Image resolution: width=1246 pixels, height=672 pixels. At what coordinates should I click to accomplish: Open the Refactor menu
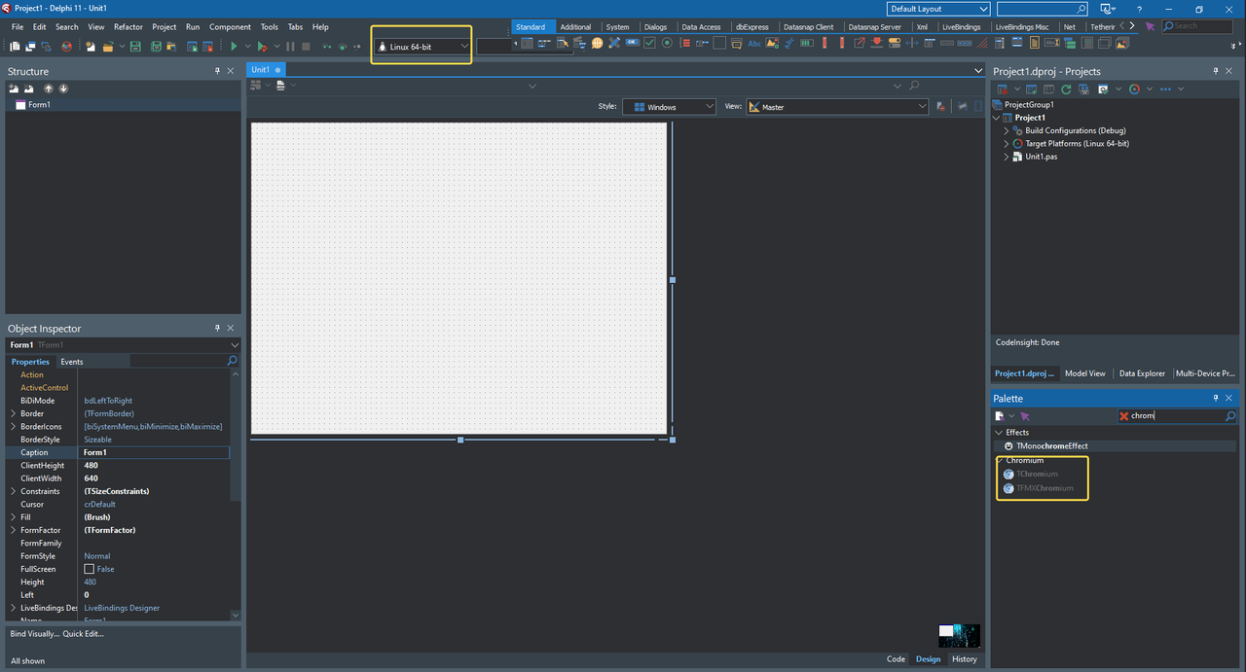(x=128, y=27)
